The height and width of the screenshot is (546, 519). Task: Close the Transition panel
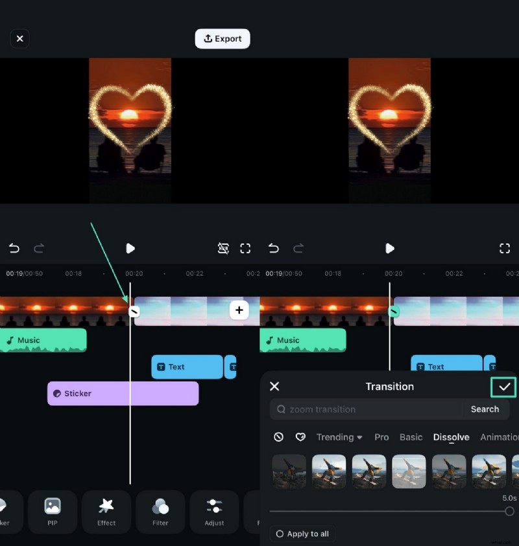point(274,386)
